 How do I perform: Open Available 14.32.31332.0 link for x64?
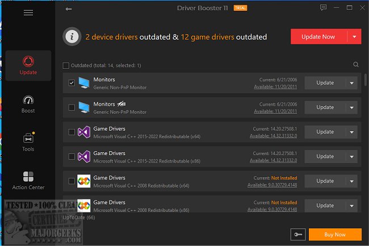(273, 136)
